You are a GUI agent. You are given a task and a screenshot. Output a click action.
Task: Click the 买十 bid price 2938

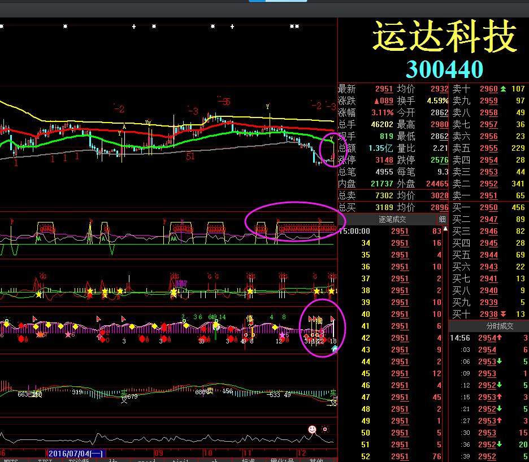point(489,314)
